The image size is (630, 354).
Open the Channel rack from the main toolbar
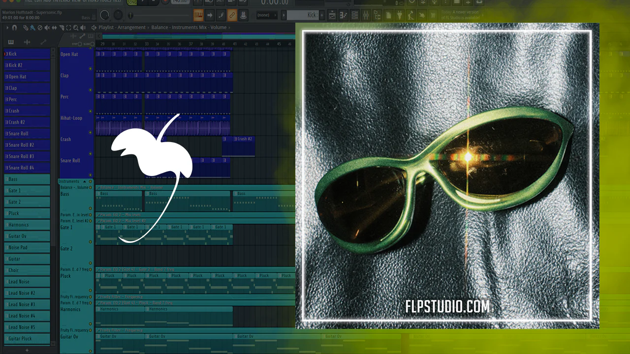tap(354, 15)
